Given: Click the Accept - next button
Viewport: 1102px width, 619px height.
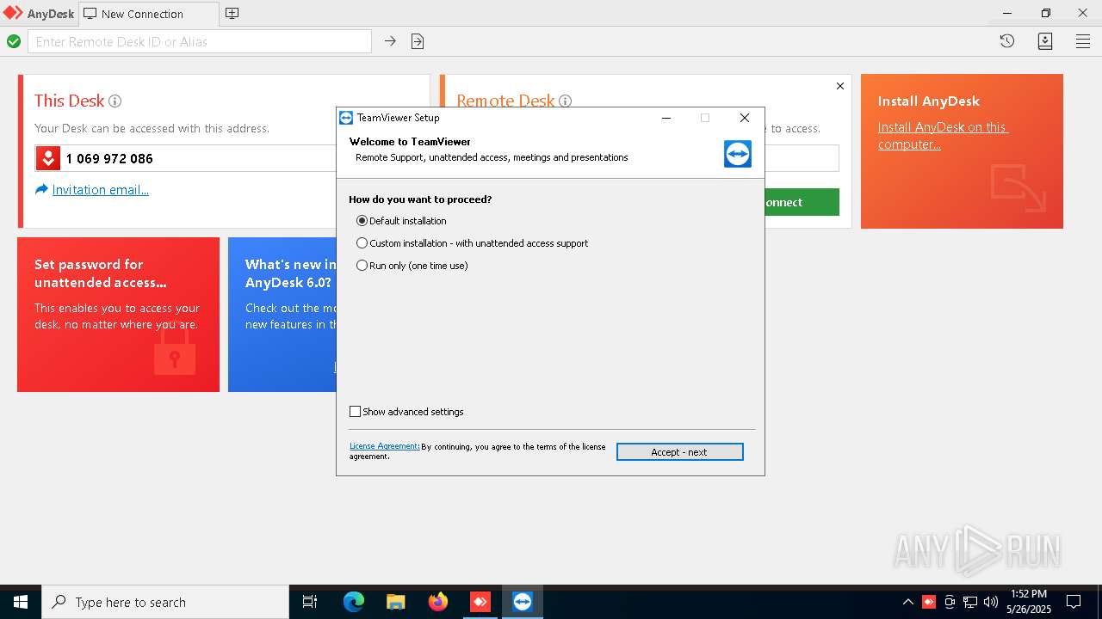Looking at the screenshot, I should pyautogui.click(x=679, y=452).
